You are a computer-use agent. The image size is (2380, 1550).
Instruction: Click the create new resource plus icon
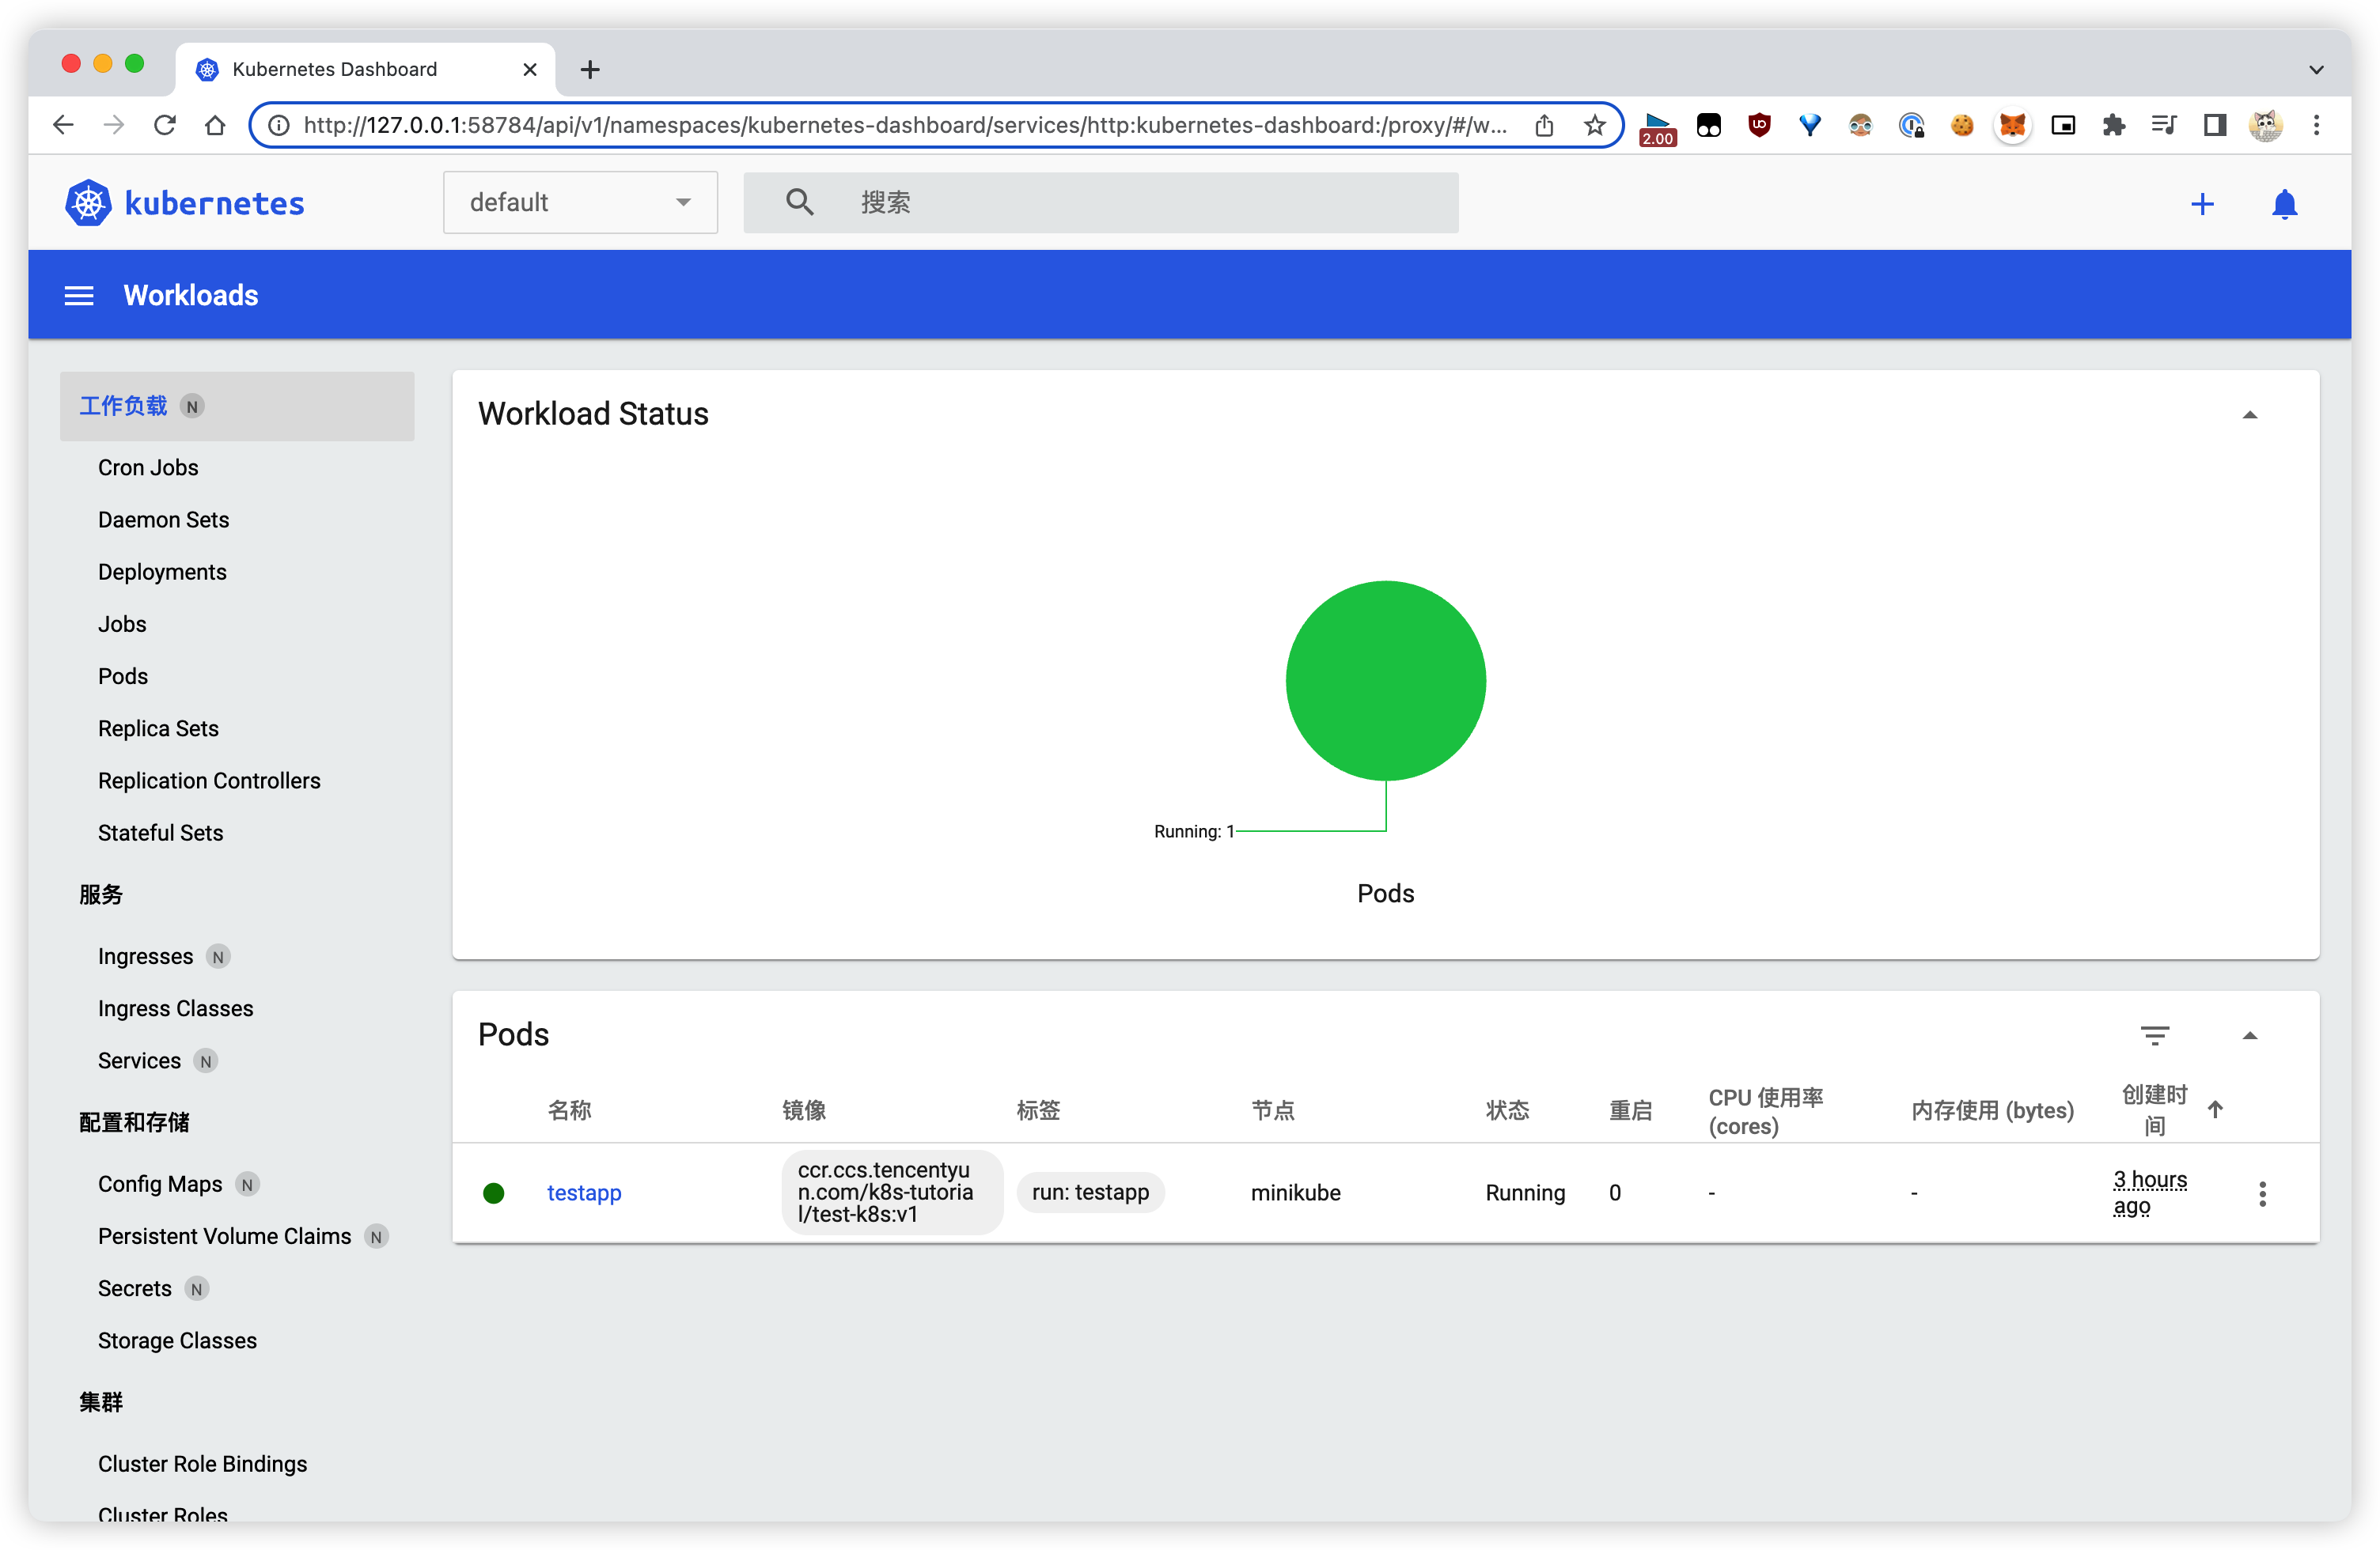pyautogui.click(x=2201, y=204)
